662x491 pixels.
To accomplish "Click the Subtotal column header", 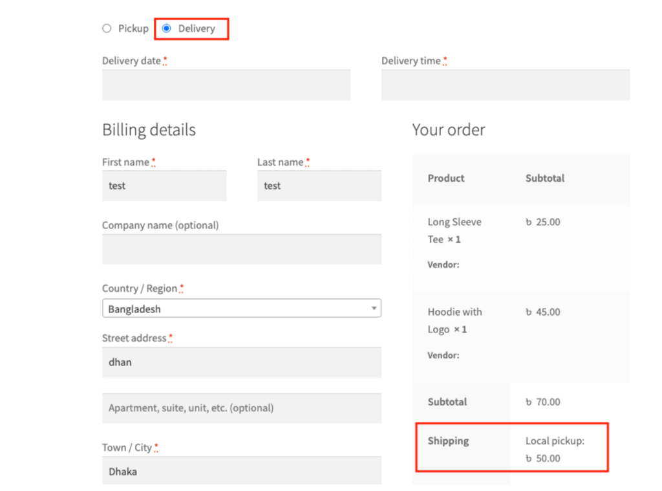I will [x=544, y=179].
